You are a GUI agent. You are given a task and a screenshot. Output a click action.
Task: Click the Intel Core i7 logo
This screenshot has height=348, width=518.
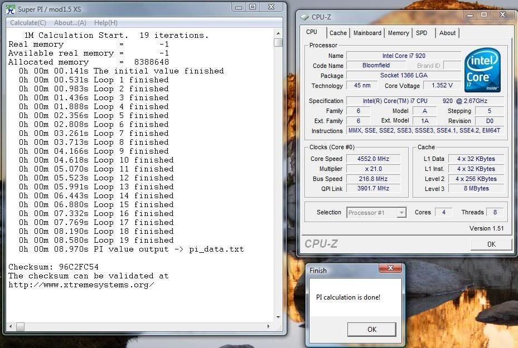pos(482,70)
